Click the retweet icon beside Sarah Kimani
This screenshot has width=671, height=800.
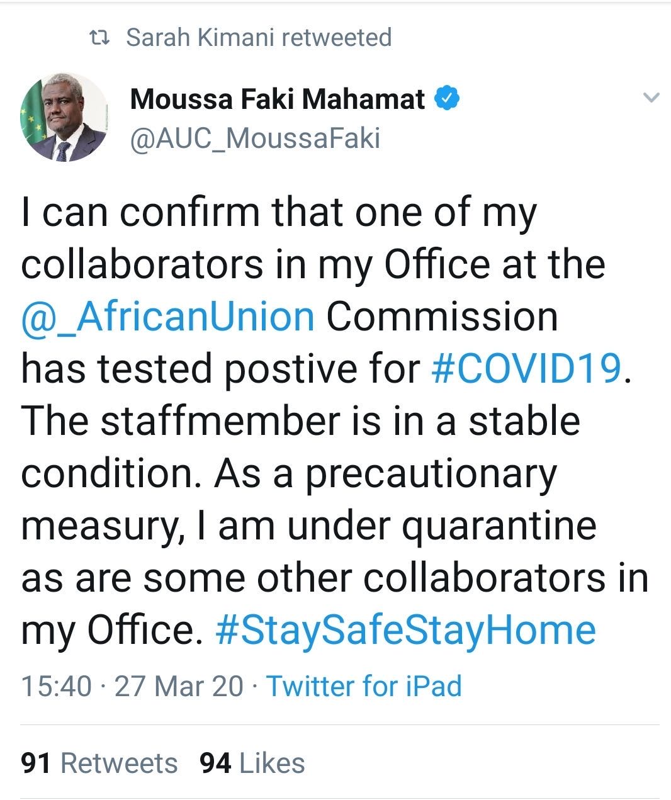coord(99,38)
